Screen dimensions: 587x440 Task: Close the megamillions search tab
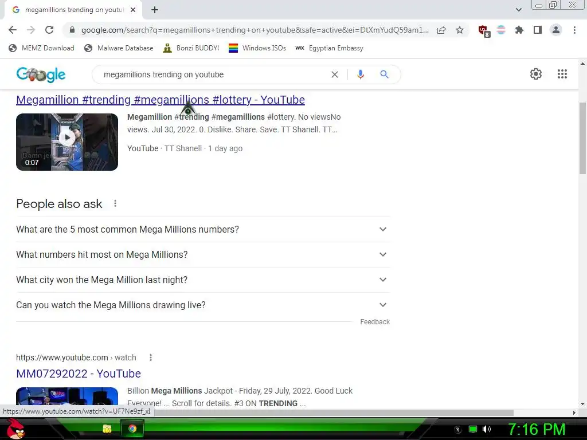133,10
